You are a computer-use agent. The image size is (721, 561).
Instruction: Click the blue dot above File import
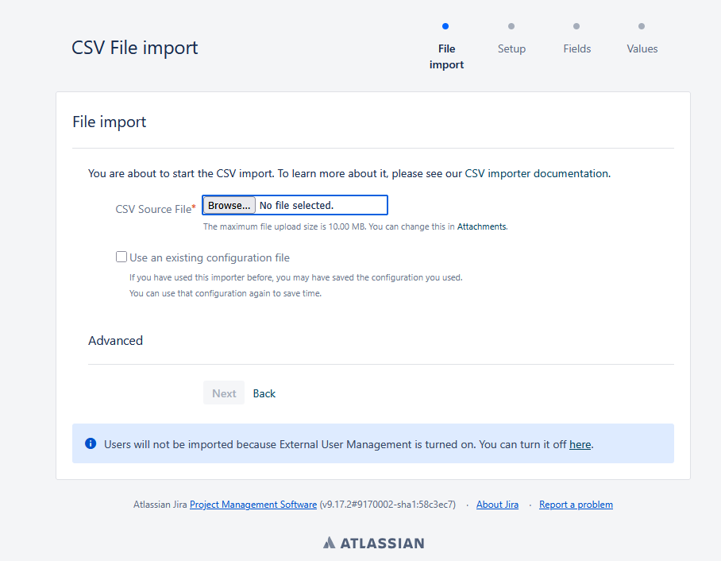tap(445, 26)
